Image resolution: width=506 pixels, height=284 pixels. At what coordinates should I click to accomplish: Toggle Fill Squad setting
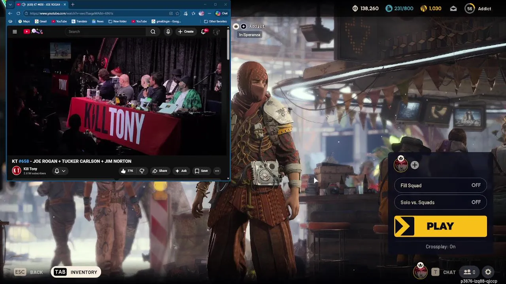[440, 185]
